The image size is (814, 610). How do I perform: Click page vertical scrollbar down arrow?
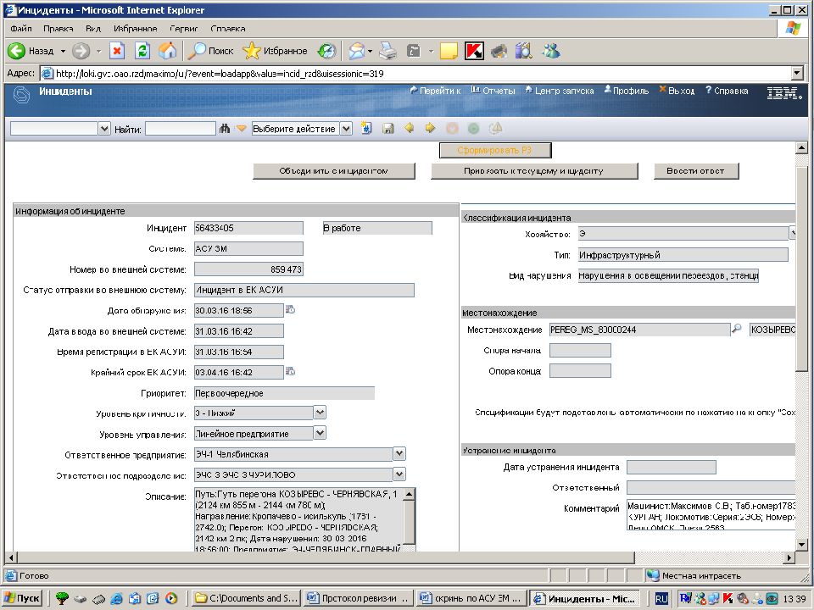801,545
